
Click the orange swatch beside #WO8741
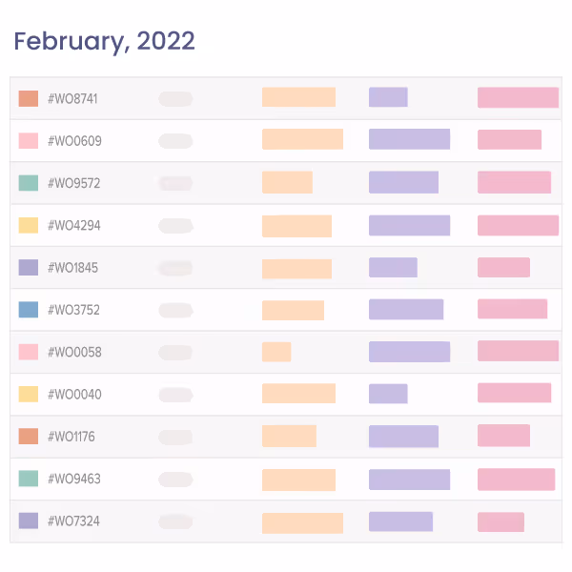point(29,98)
